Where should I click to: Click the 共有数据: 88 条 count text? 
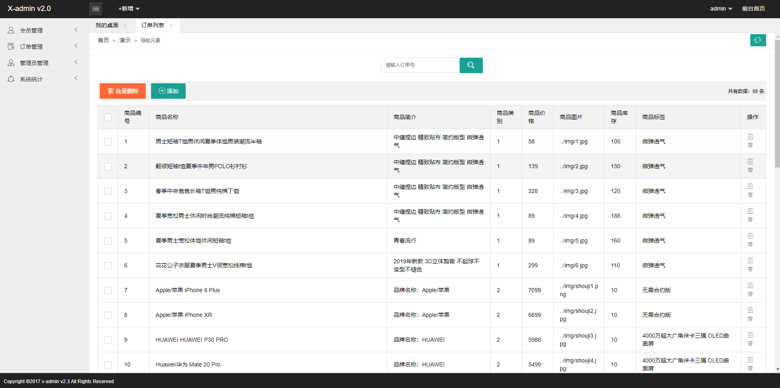[x=746, y=91]
